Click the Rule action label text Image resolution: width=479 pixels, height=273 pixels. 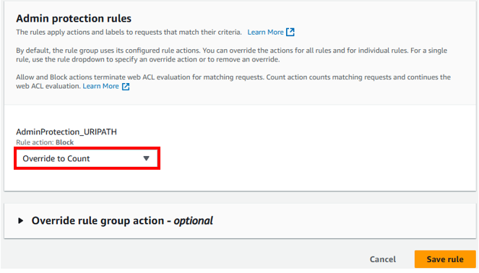coord(35,142)
